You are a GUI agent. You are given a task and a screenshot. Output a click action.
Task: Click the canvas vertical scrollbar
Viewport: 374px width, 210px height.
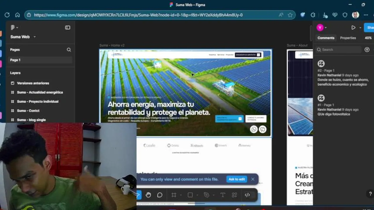click(x=311, y=34)
